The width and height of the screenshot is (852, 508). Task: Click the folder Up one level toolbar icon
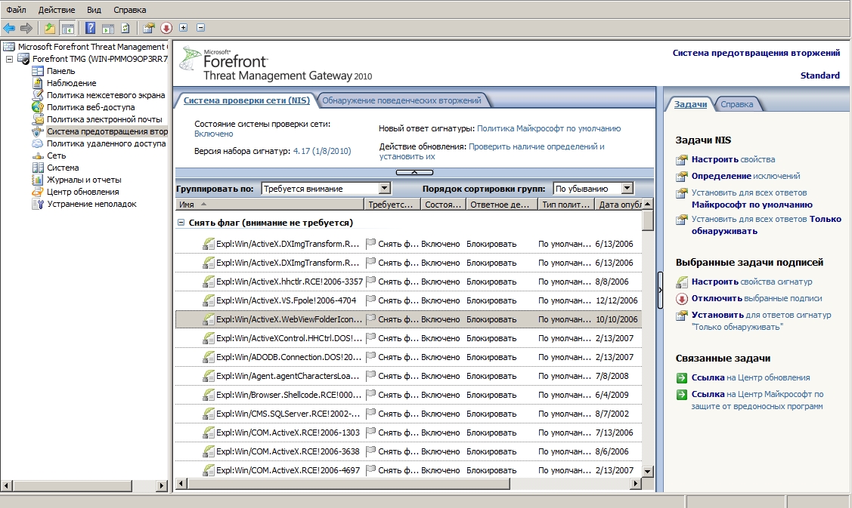point(49,28)
